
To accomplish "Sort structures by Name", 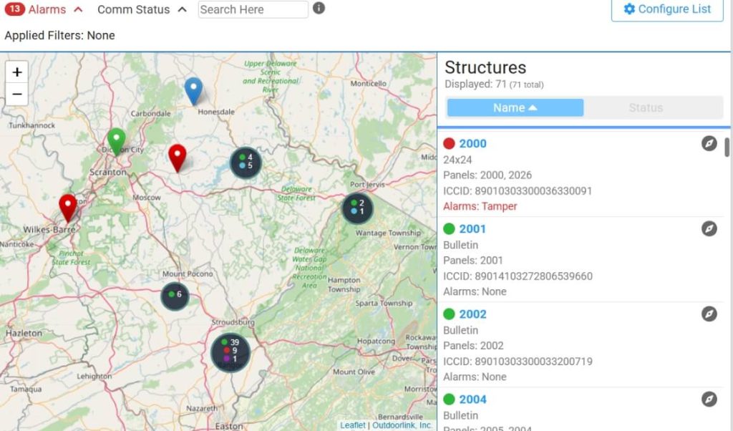I will coord(515,107).
